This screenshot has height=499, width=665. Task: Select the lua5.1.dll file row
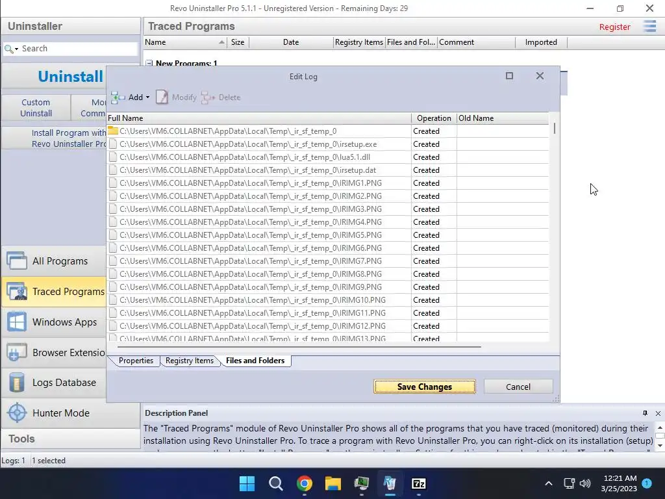pos(327,157)
